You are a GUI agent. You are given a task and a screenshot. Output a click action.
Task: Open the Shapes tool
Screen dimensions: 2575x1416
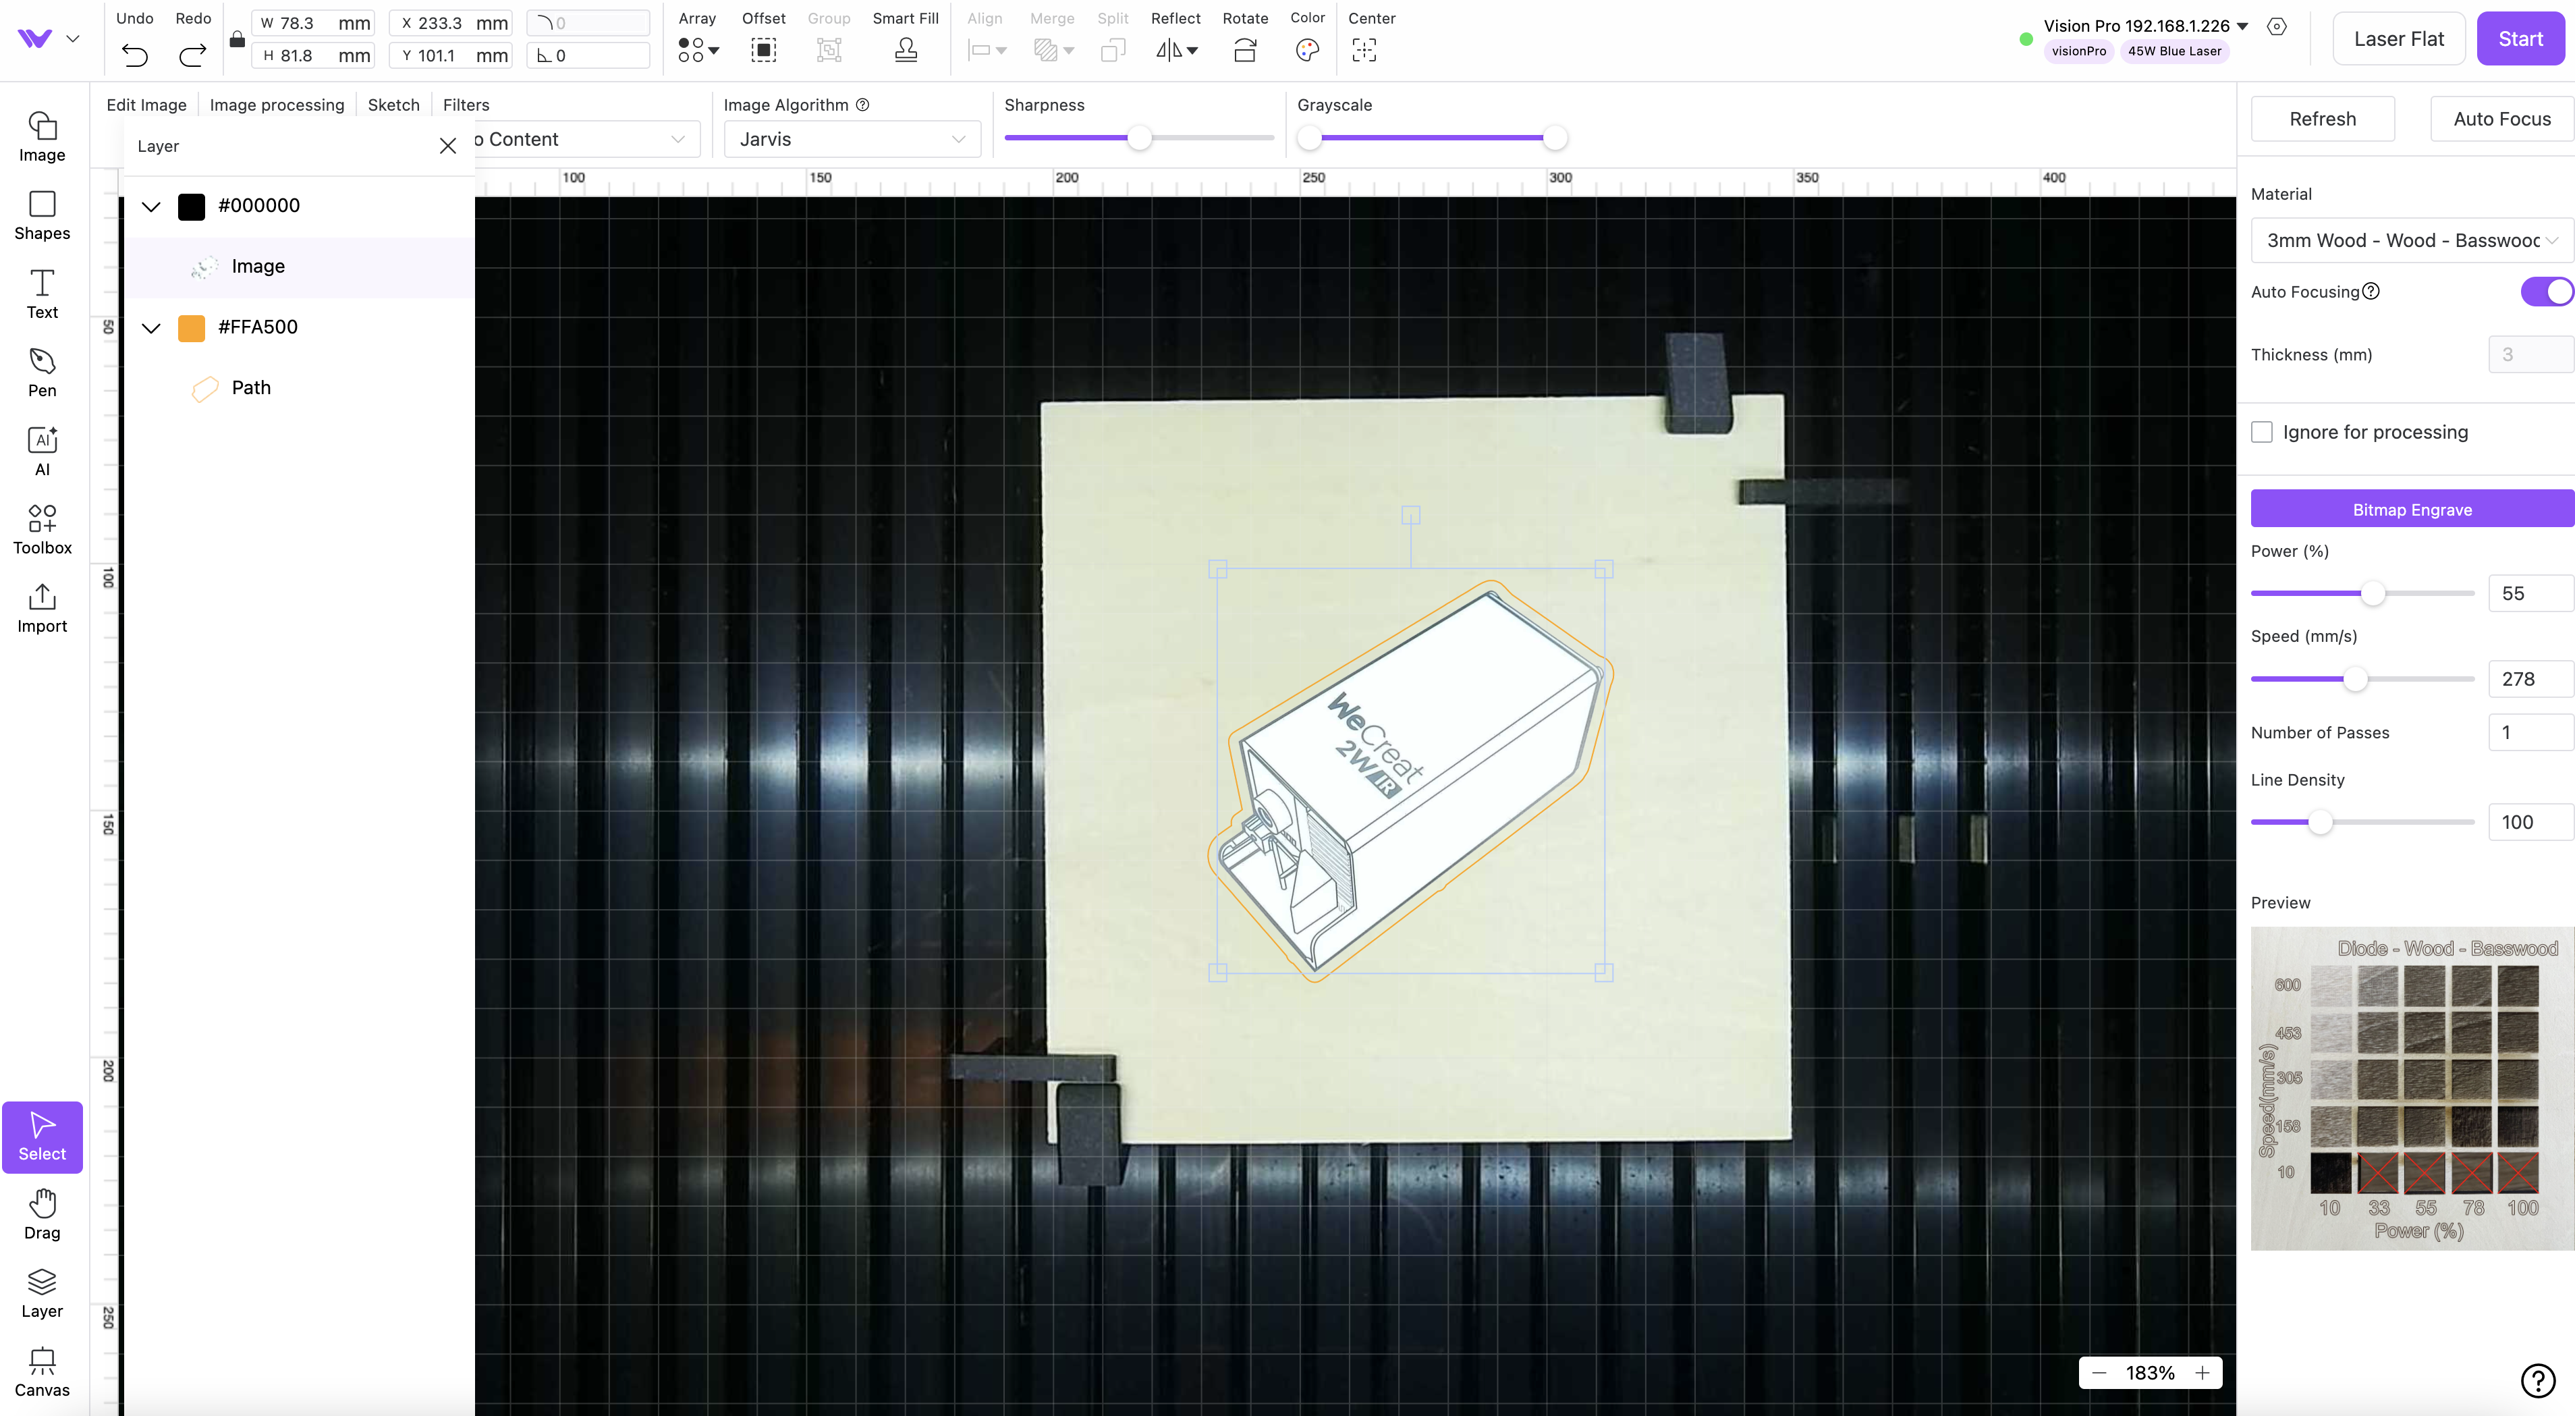42,215
